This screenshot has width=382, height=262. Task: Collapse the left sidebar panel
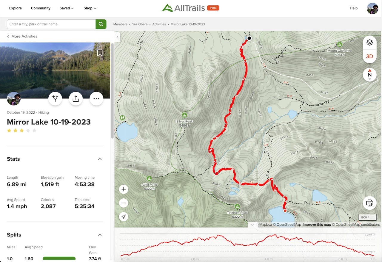tap(117, 37)
